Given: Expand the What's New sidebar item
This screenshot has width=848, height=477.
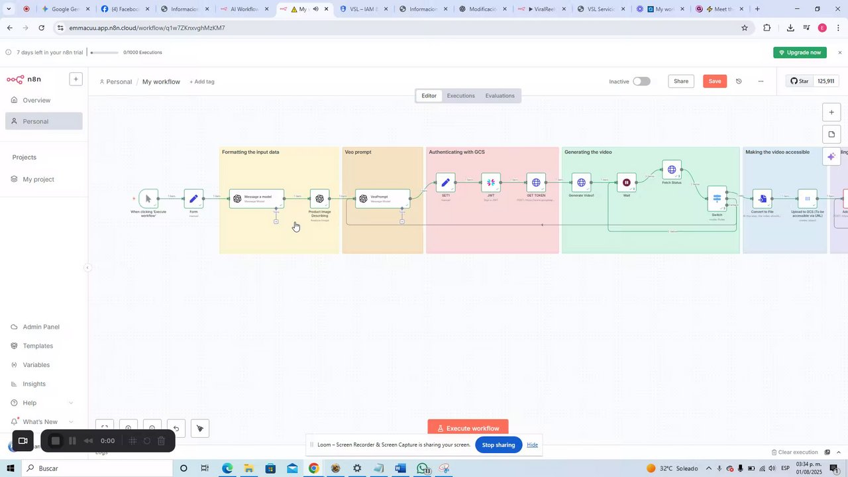Looking at the screenshot, I should [42, 422].
